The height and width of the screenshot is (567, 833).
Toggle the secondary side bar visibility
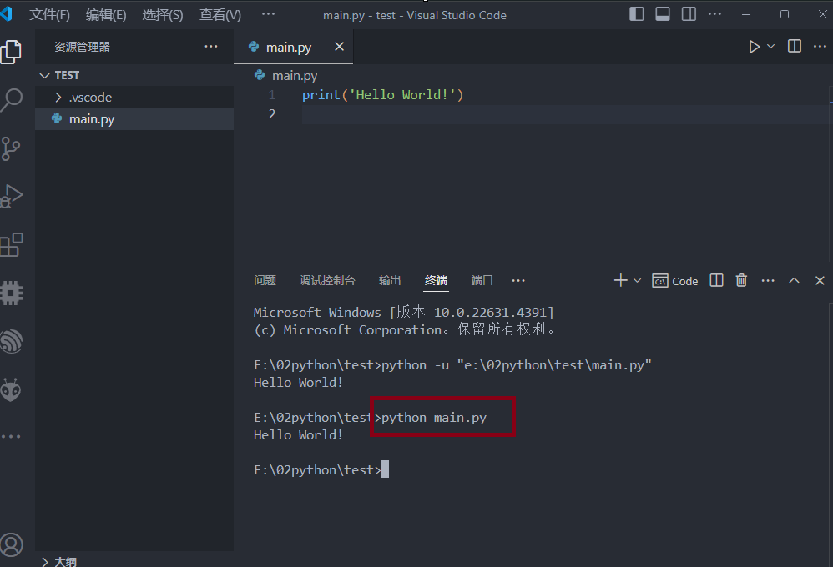pos(689,14)
